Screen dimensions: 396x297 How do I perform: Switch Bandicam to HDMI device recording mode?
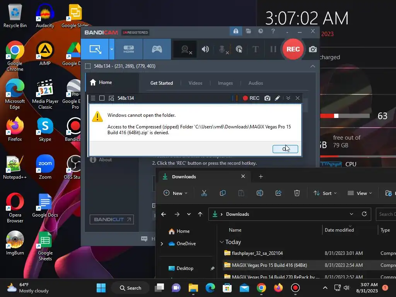tap(128, 49)
